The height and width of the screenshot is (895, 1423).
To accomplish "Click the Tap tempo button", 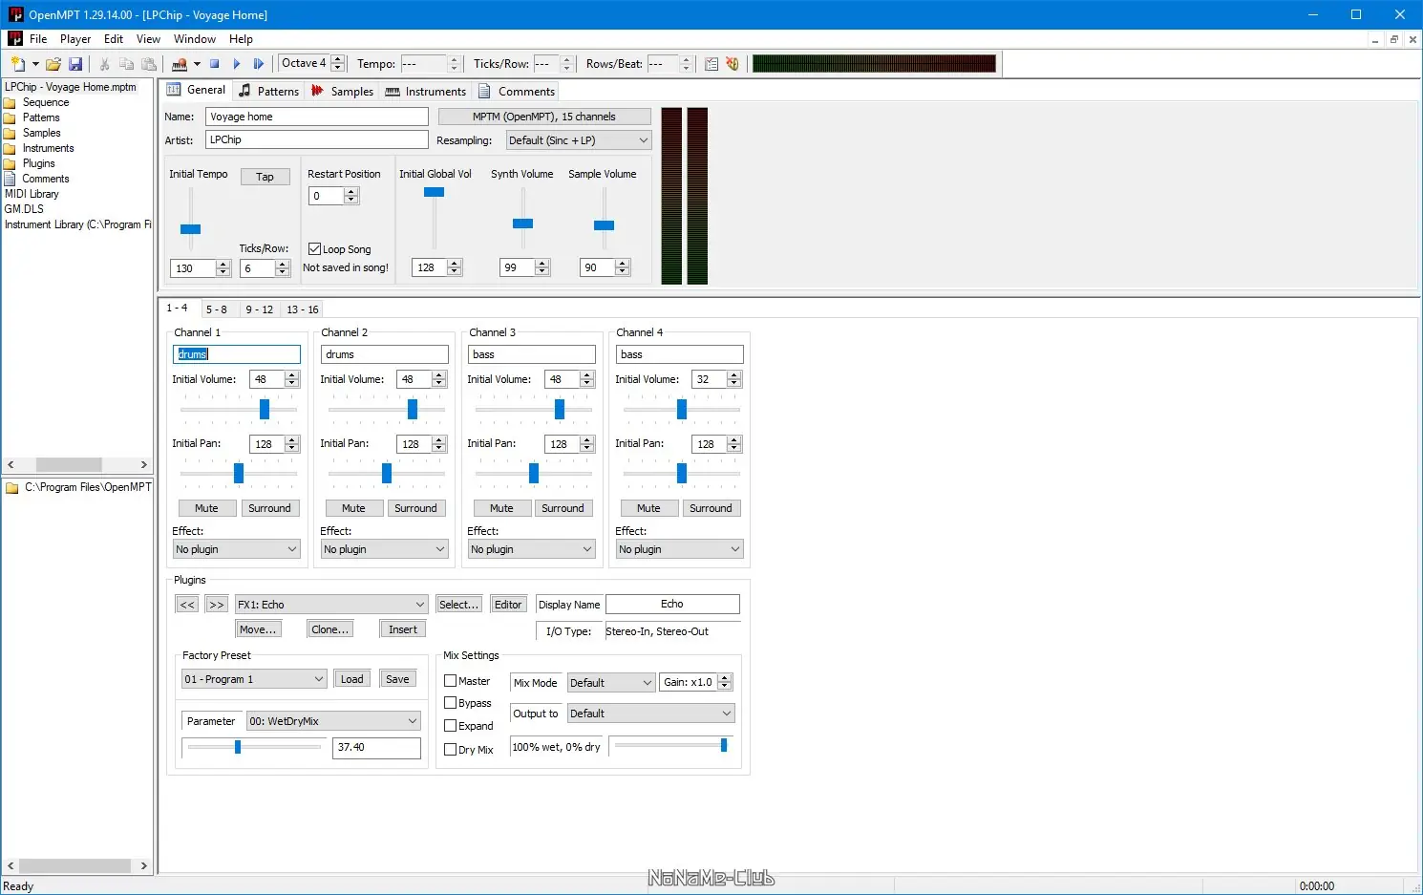I will click(x=265, y=177).
